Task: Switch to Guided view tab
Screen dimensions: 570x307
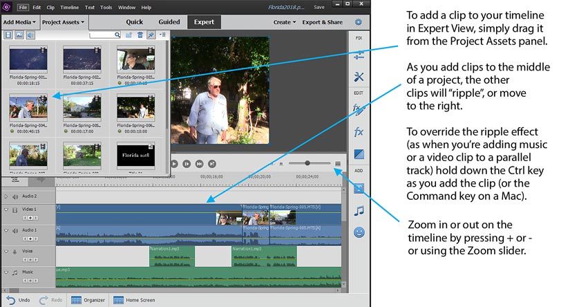Action: click(x=169, y=22)
